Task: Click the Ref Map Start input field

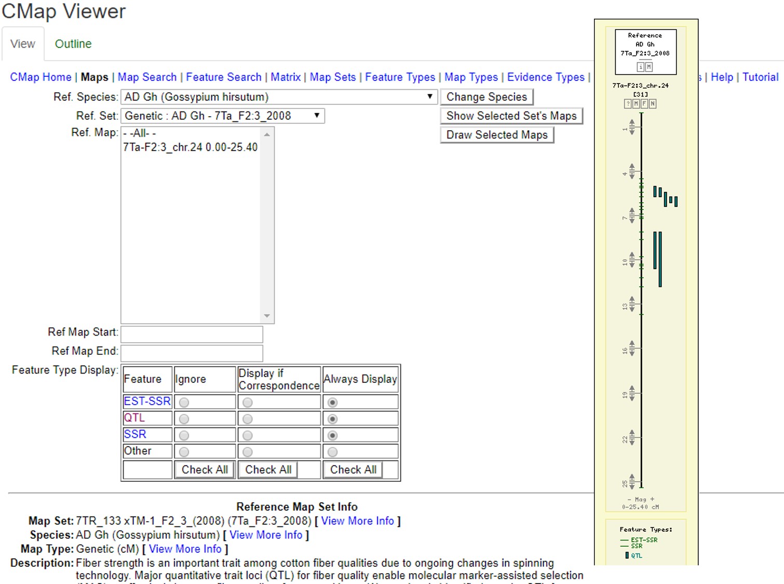Action: 192,335
